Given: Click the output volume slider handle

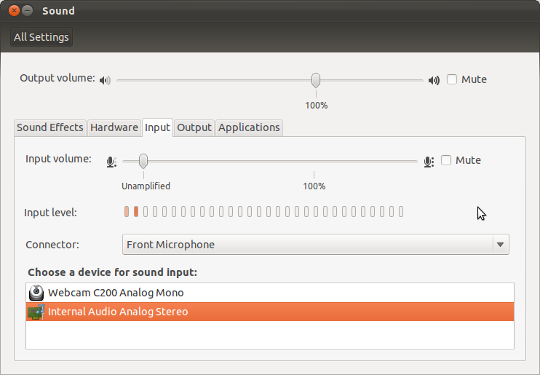Looking at the screenshot, I should 316,80.
